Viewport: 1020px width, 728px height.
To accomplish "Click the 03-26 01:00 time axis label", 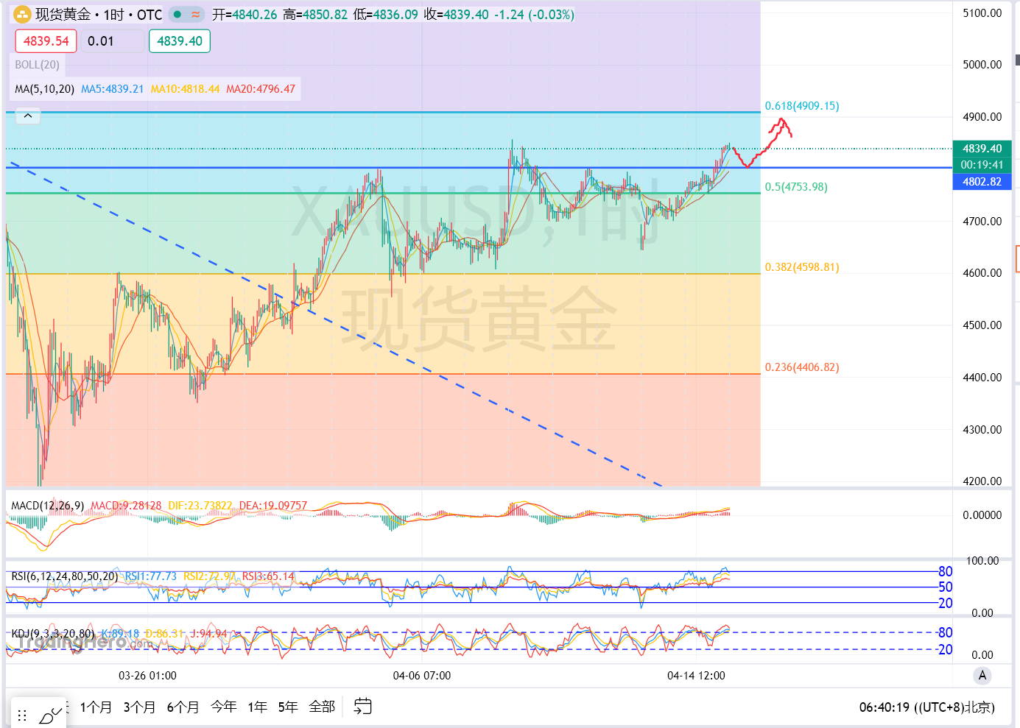I will tap(147, 676).
